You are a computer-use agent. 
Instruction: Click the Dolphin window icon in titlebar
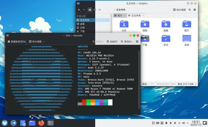click(x=78, y=4)
